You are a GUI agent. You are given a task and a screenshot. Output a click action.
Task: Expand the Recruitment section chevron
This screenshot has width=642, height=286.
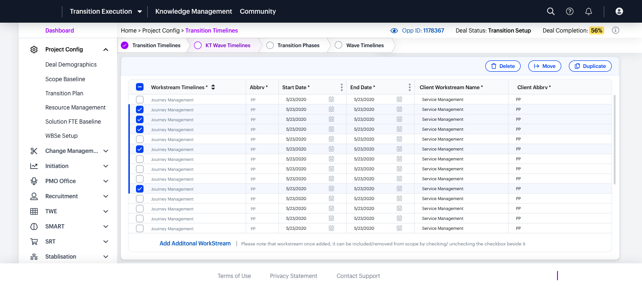pos(106,196)
